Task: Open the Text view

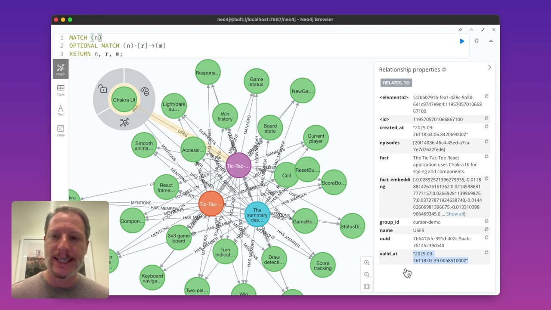Action: click(61, 111)
